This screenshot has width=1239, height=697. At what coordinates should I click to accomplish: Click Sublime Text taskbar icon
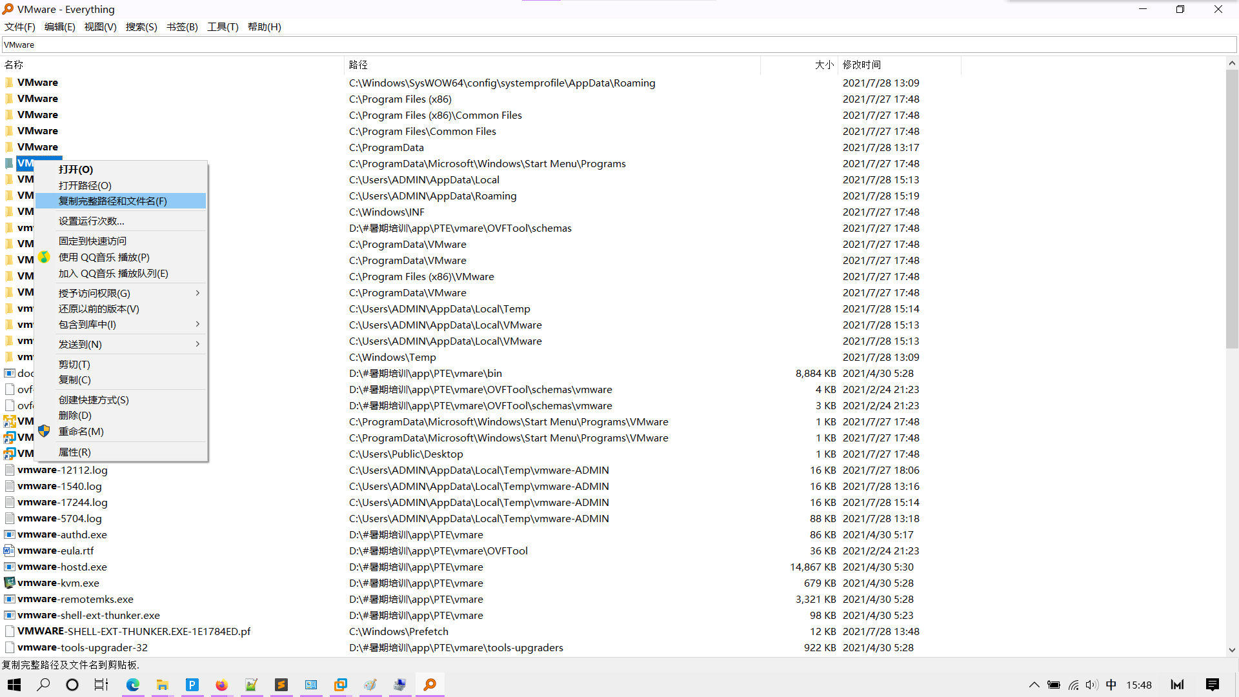tap(281, 685)
